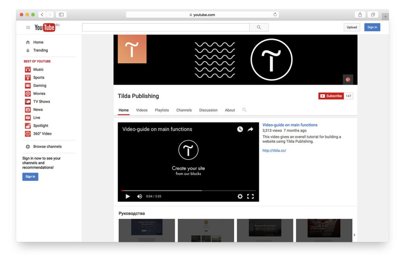Click the Safari address bar
This screenshot has height=265, width=405.
[202, 15]
